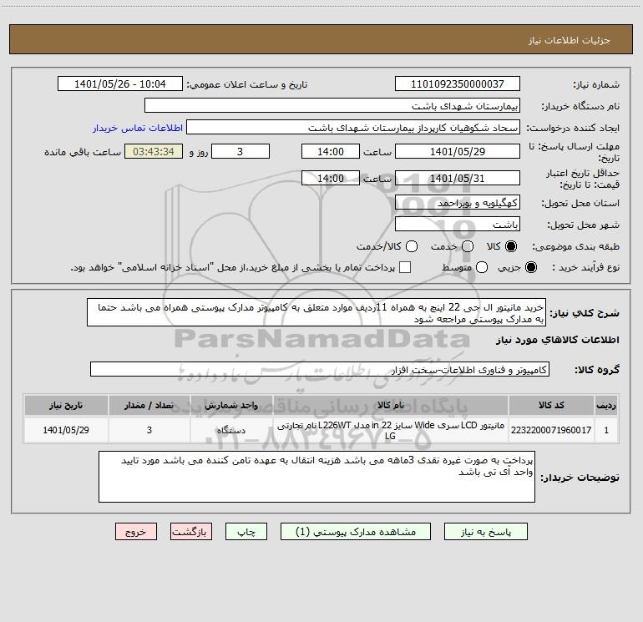Click the delivery city field باشت
Viewport: 643px width, 622px height.
(458, 225)
